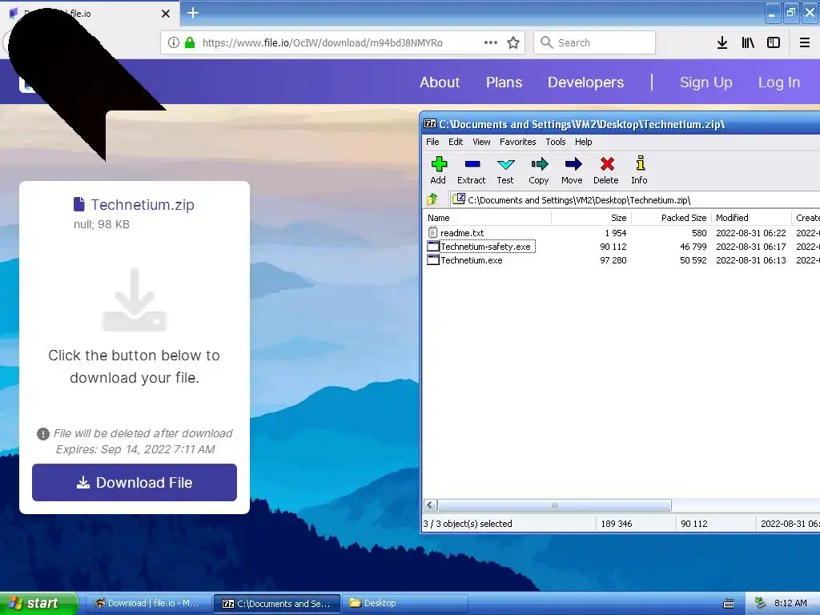
Task: Click the Copy tool in 7-Zip
Action: pos(539,171)
